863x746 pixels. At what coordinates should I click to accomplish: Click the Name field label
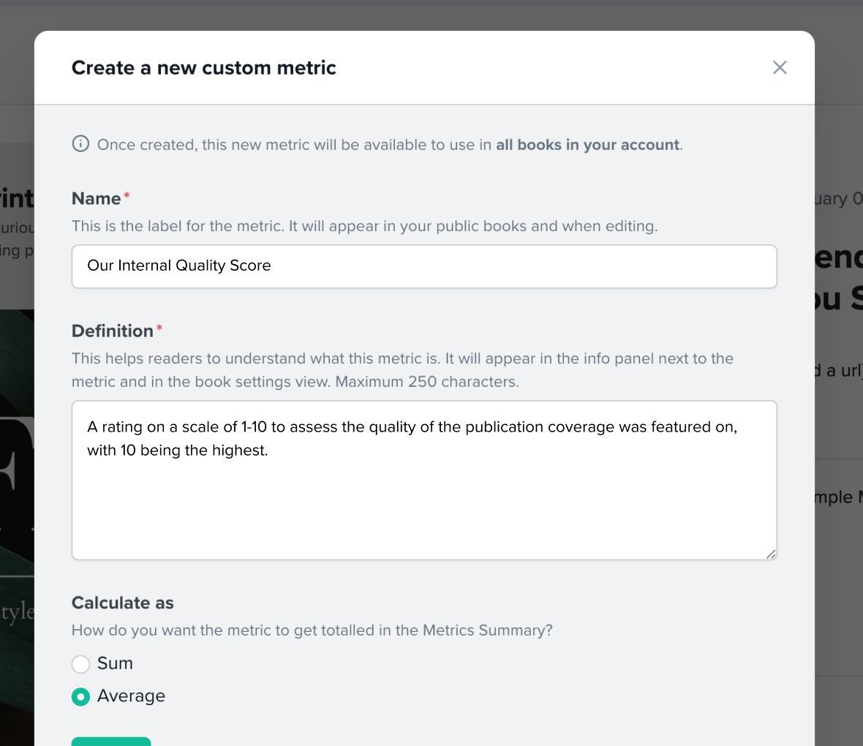click(97, 198)
